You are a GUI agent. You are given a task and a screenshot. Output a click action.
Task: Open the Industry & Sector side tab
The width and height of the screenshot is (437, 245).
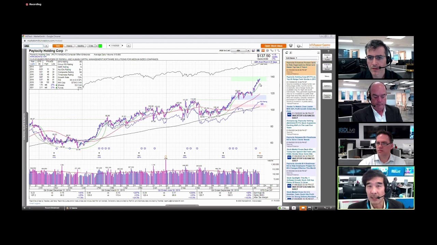pyautogui.click(x=327, y=66)
